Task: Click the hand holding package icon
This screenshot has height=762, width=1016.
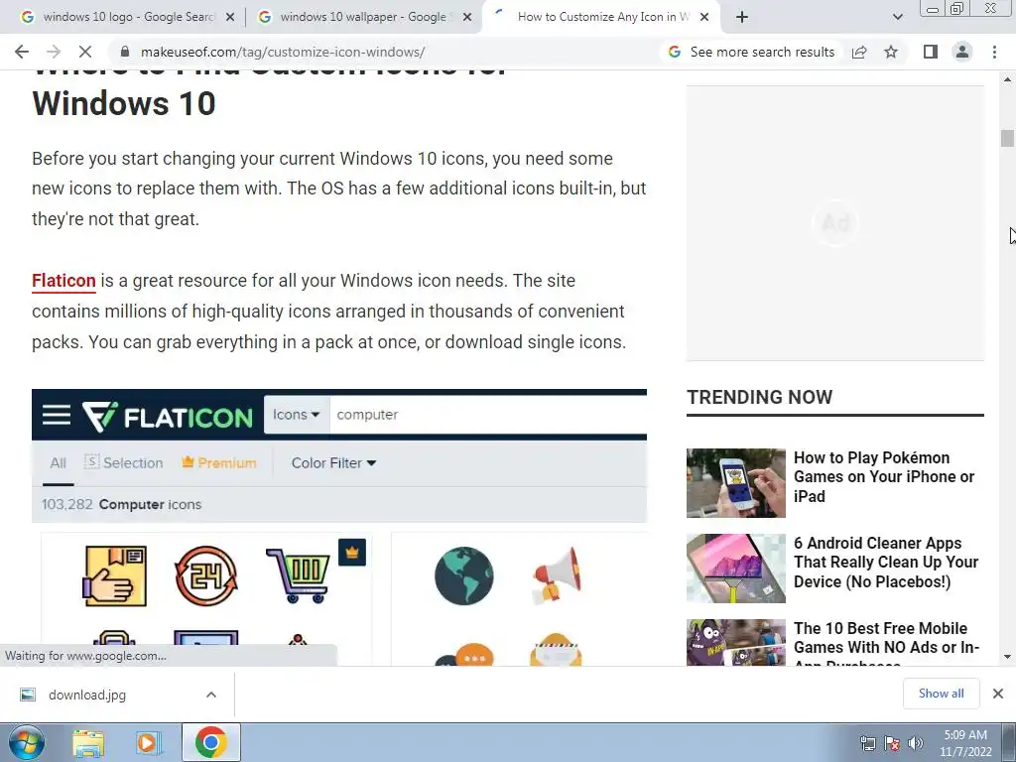Action: 115,576
